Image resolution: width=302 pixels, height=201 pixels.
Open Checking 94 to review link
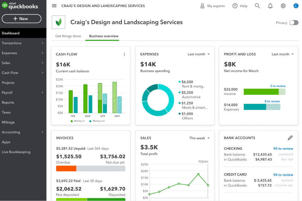(x=283, y=148)
